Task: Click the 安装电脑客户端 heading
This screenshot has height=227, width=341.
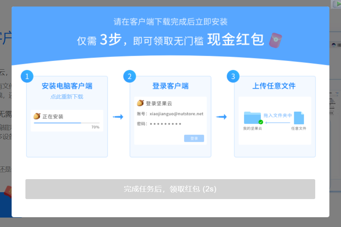Action: click(x=67, y=86)
